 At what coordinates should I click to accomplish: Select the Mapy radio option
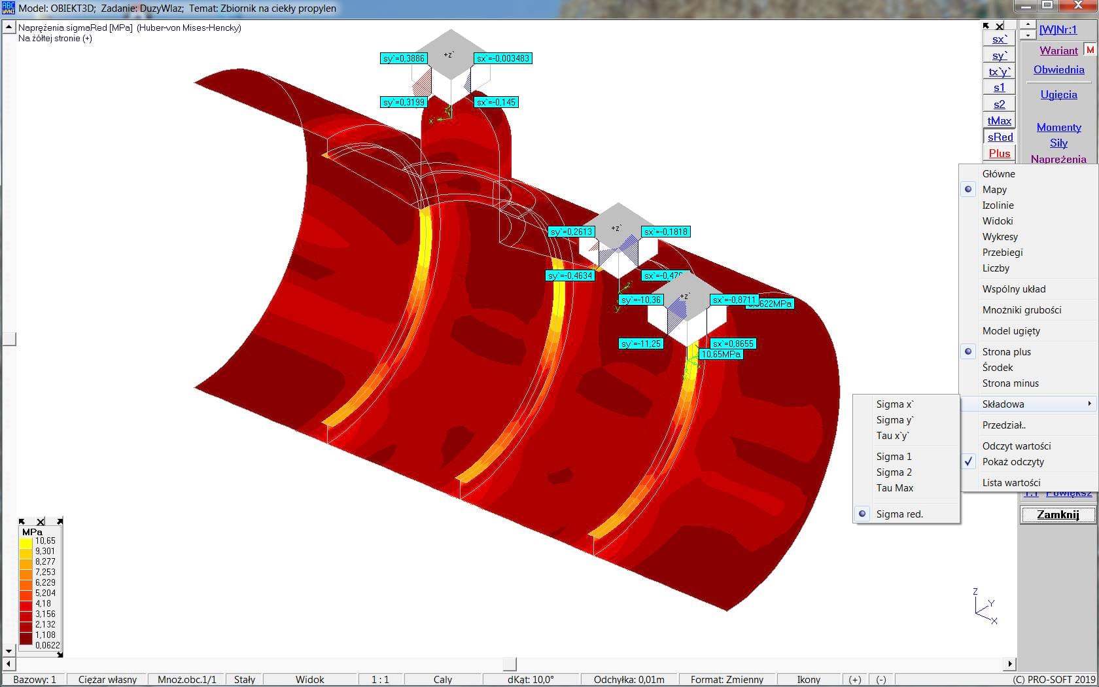(994, 190)
